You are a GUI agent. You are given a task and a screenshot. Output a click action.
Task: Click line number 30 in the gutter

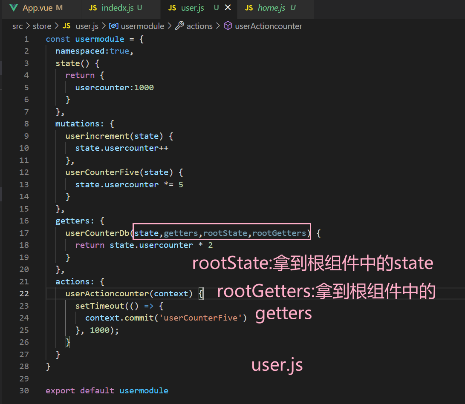[24, 391]
